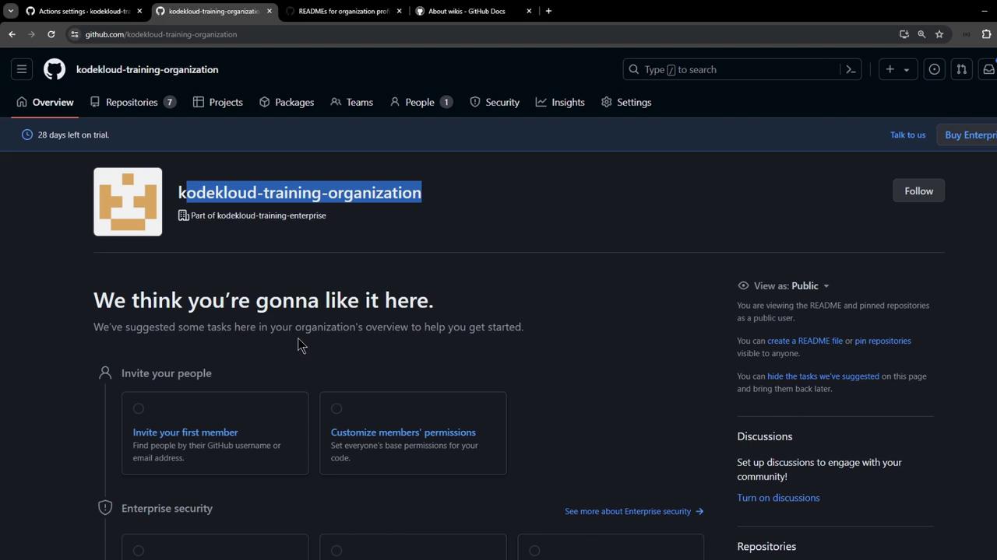The height and width of the screenshot is (560, 997).
Task: Open the Issues icon in header
Action: [x=934, y=69]
